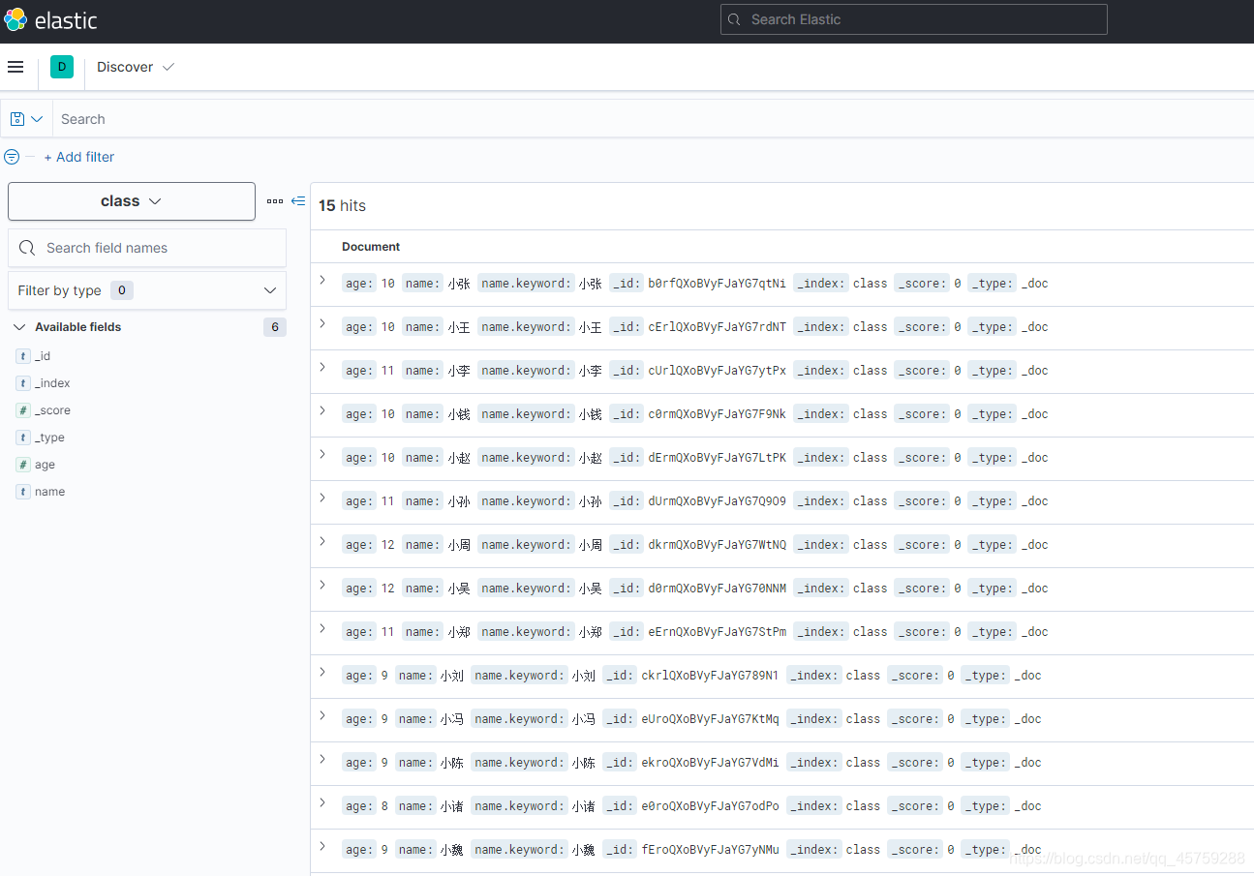This screenshot has width=1254, height=876.
Task: Click the id dkrmQXoBVyFJaYG7WtNQ
Action: 717,545
